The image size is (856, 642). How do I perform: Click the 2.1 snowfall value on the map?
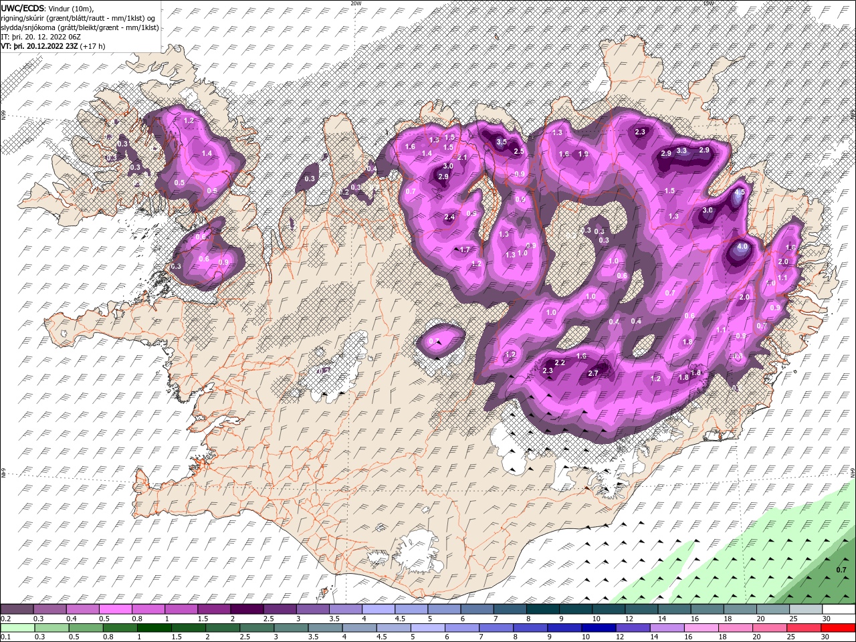tap(462, 158)
